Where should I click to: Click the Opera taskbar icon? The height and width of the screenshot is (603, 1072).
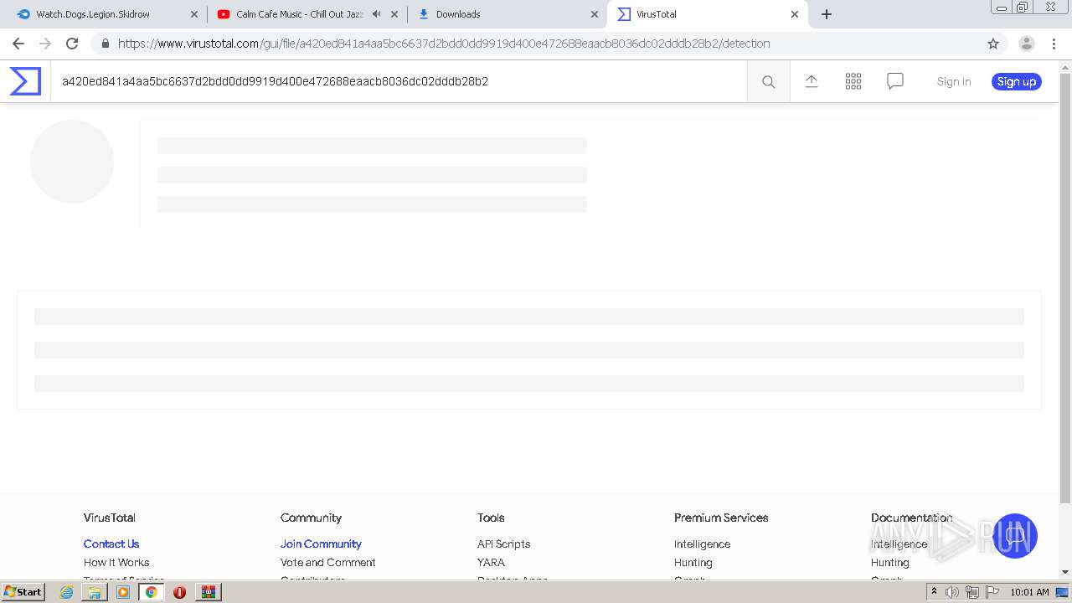179,591
